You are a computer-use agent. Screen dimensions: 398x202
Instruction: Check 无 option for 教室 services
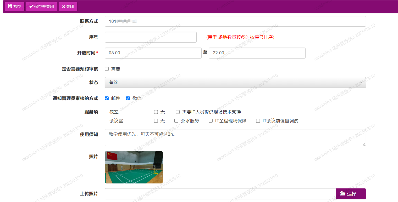(156, 112)
